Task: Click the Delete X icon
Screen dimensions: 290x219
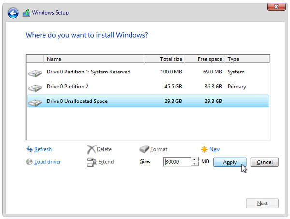Action: tap(91, 149)
